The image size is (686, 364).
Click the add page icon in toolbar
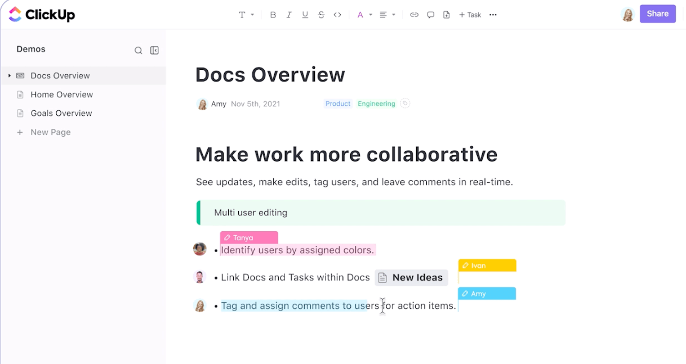tap(447, 15)
